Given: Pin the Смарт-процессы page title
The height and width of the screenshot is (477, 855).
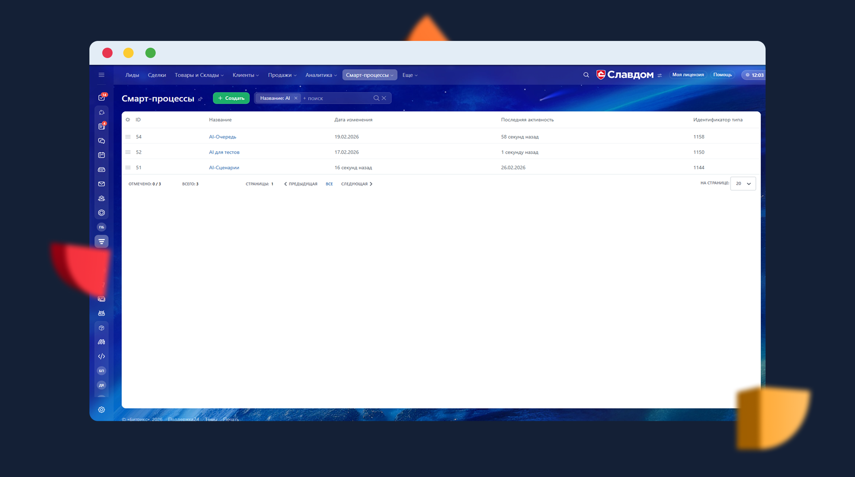Looking at the screenshot, I should coord(200,99).
